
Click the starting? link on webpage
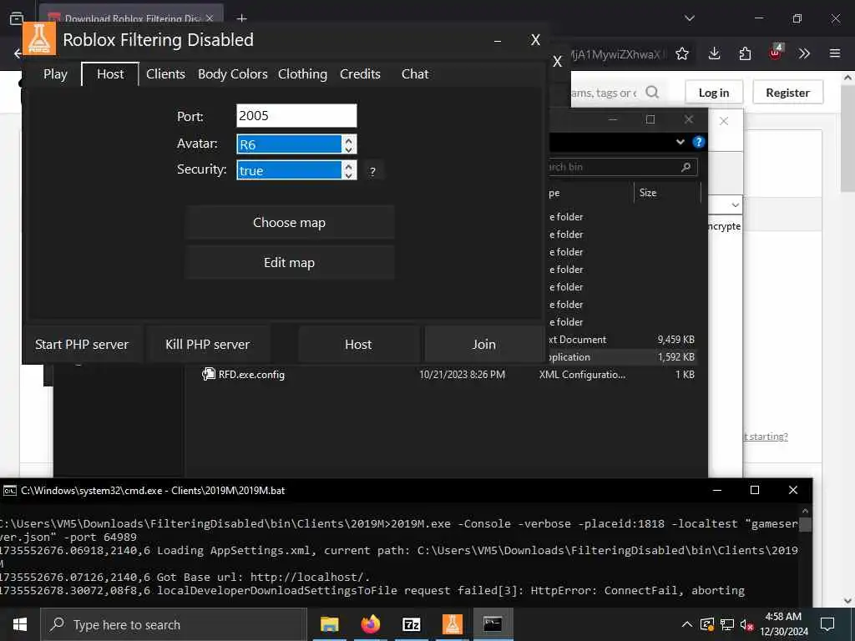pyautogui.click(x=766, y=436)
